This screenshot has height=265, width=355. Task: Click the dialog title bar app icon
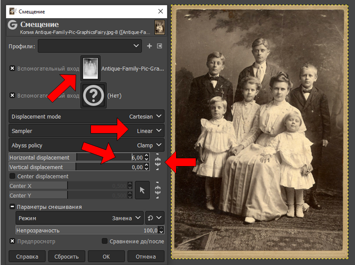tap(13, 11)
